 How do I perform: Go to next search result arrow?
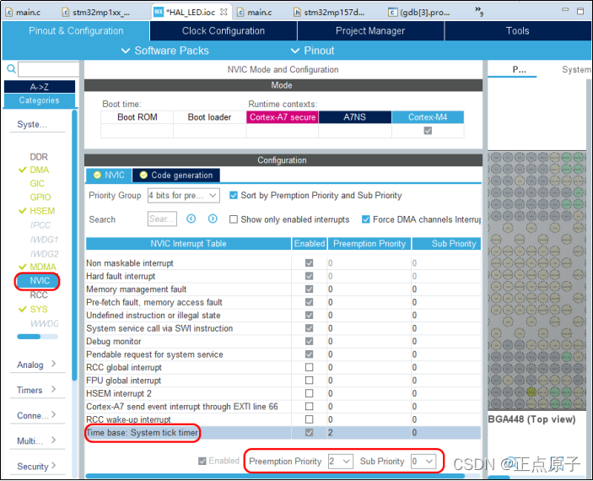tap(213, 219)
